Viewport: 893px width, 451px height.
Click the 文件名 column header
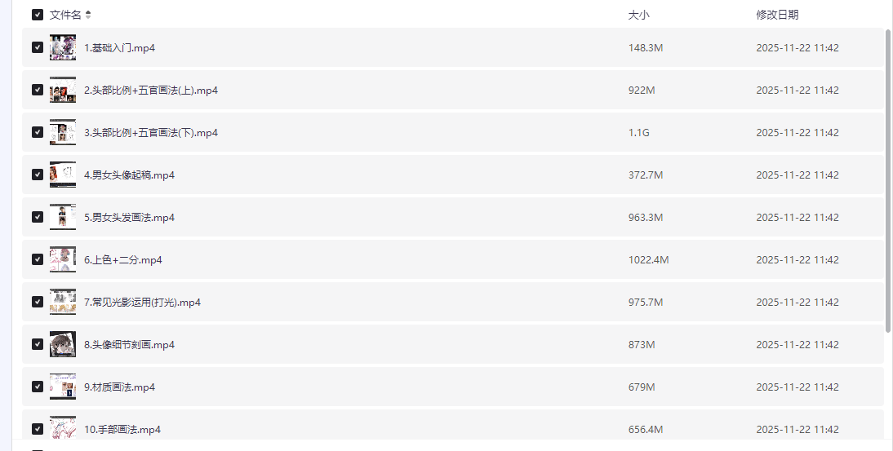tap(65, 15)
